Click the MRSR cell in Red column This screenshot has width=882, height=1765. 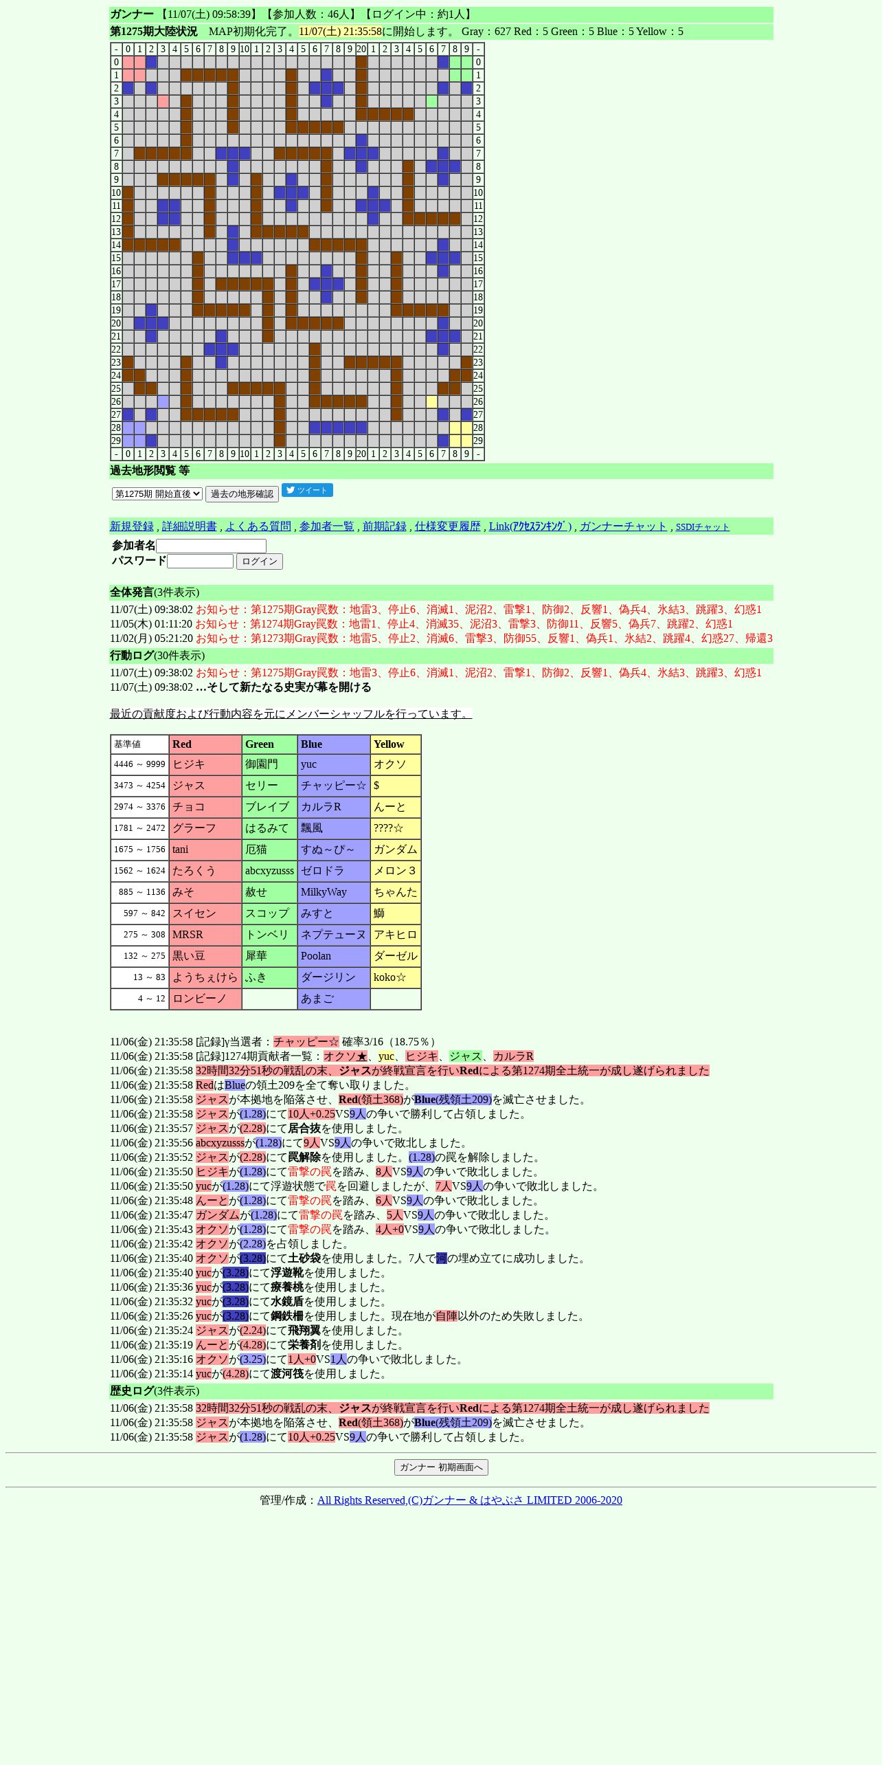tap(205, 935)
